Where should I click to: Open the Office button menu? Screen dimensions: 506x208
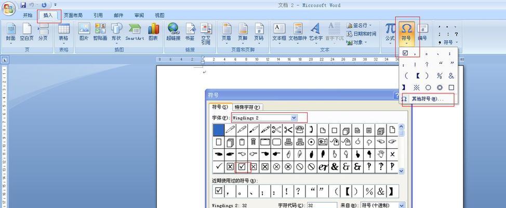(x=9, y=8)
